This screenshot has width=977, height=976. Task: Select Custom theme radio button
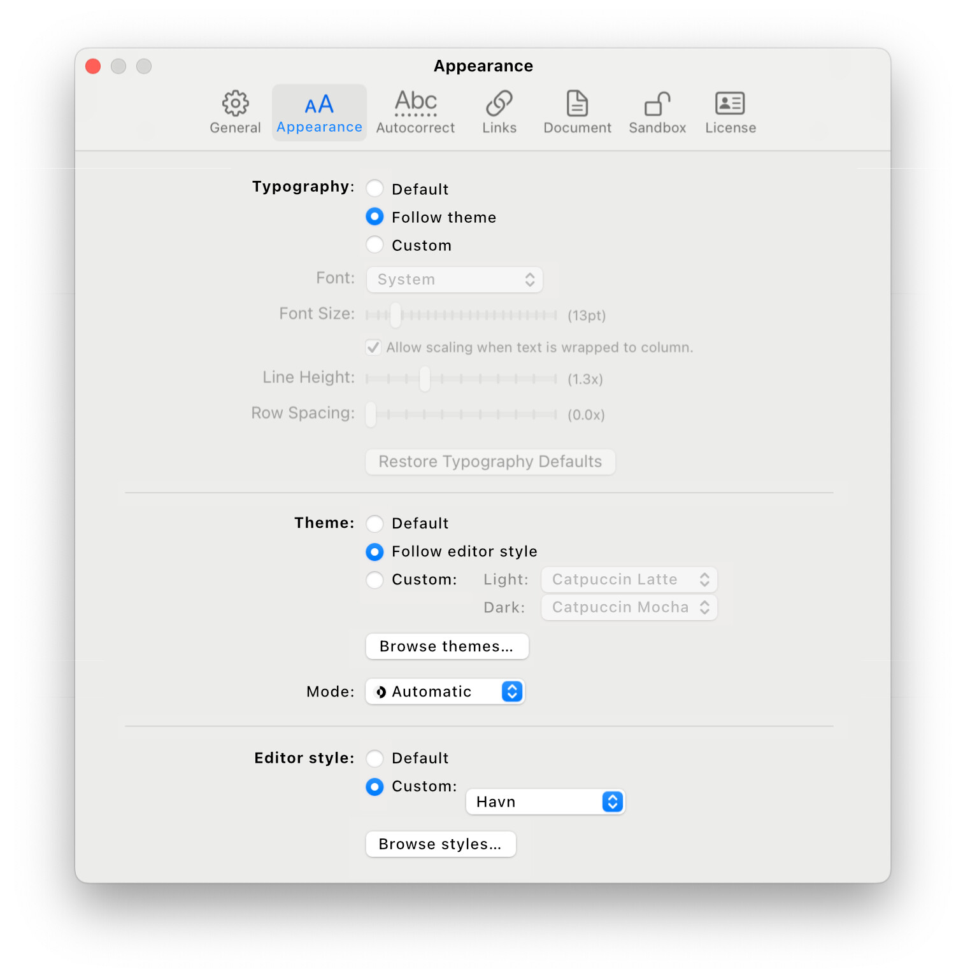[375, 579]
